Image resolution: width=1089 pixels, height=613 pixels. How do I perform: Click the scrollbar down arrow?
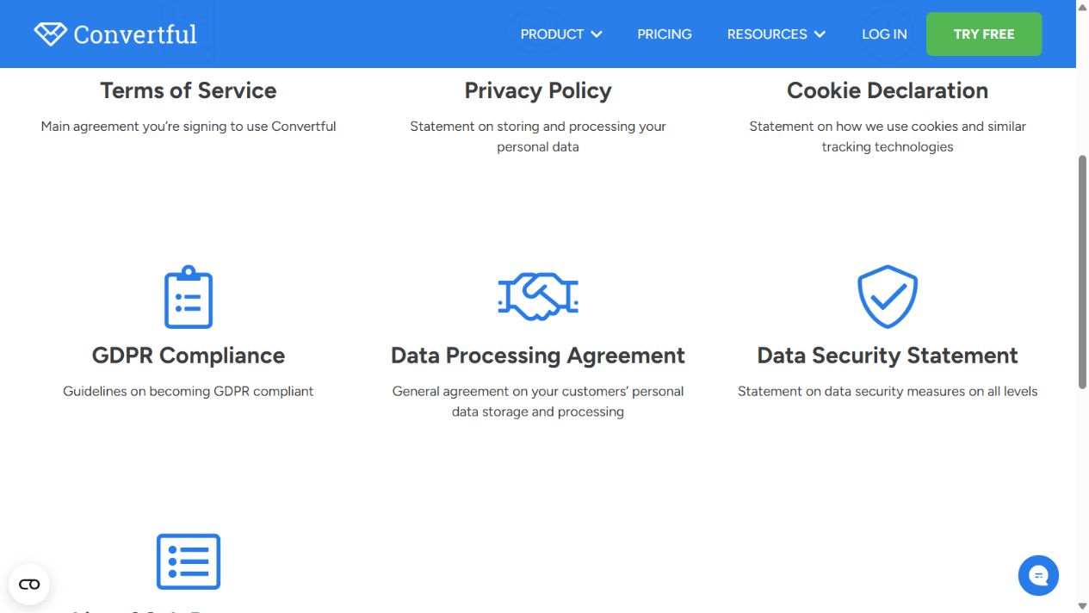click(1082, 607)
